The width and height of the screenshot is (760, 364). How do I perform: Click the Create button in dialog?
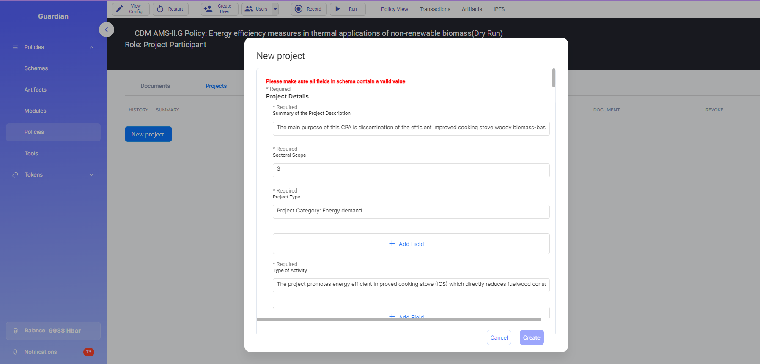point(532,337)
